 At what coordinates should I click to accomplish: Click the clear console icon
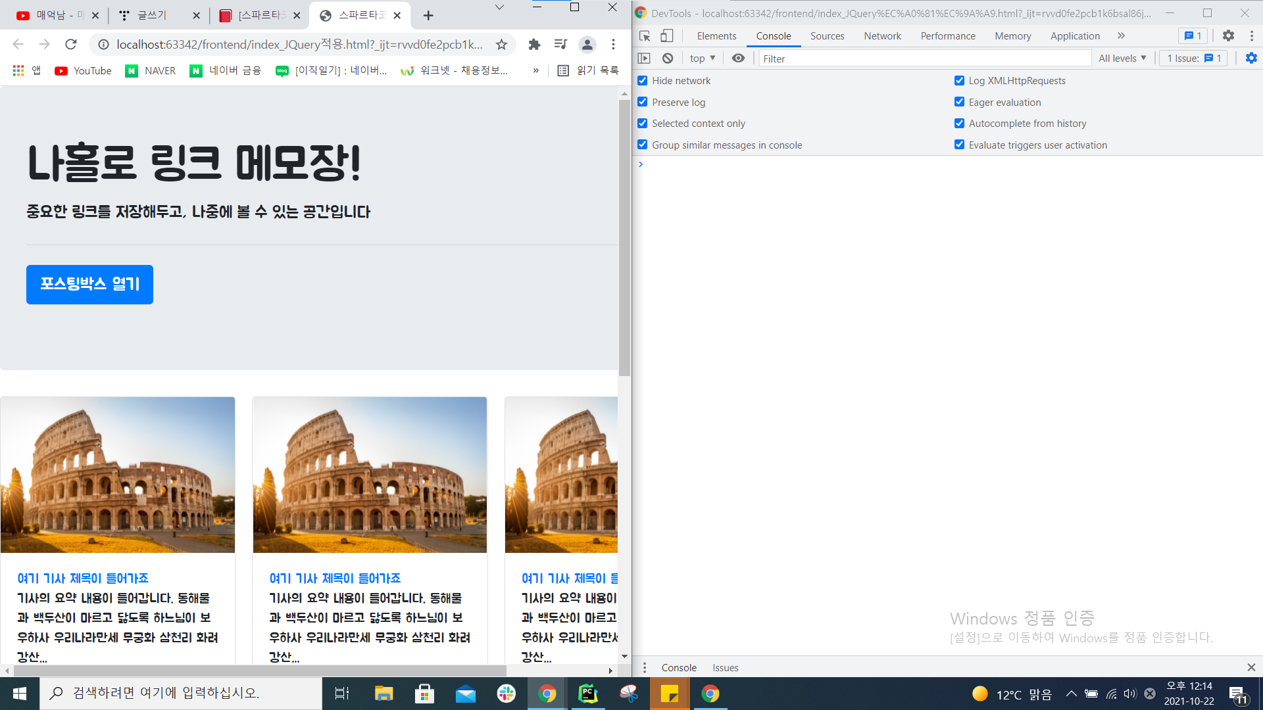[x=668, y=59]
